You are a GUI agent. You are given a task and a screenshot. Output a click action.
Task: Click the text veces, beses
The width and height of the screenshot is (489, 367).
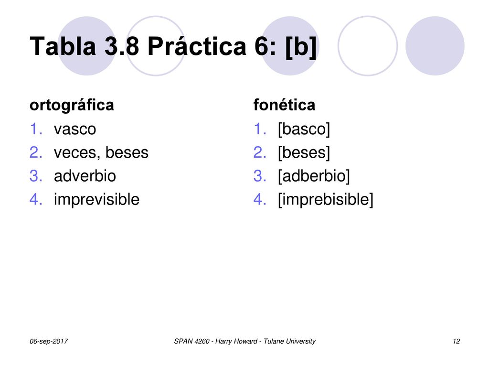coord(101,152)
